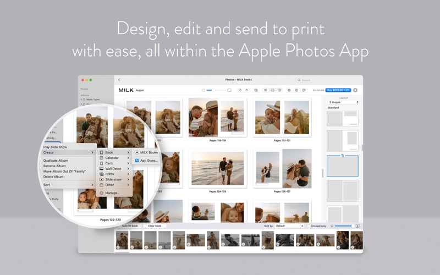Click the large thumbnail size icon

click(x=358, y=226)
